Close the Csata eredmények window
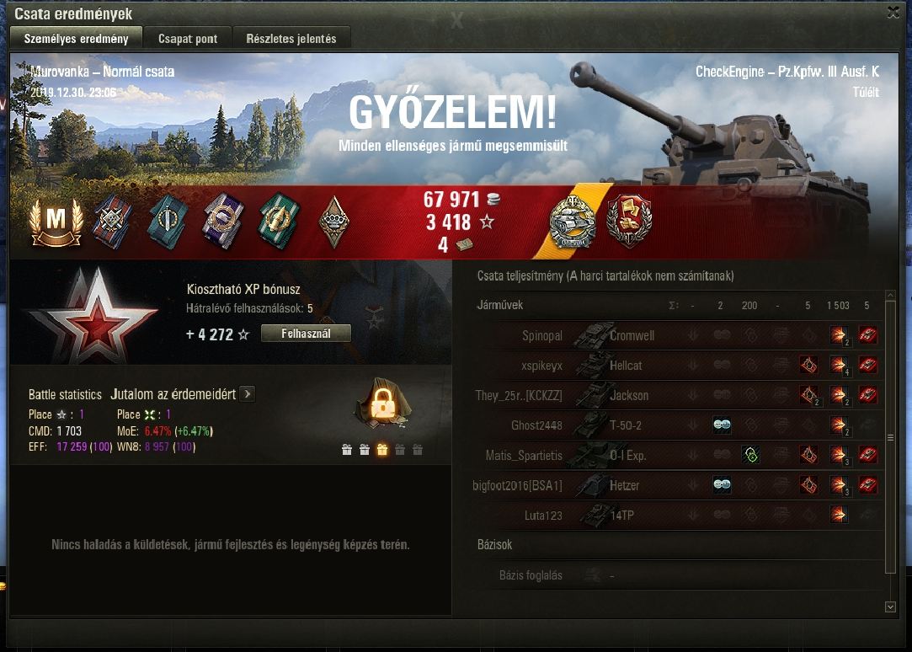The width and height of the screenshot is (912, 652). [893, 12]
